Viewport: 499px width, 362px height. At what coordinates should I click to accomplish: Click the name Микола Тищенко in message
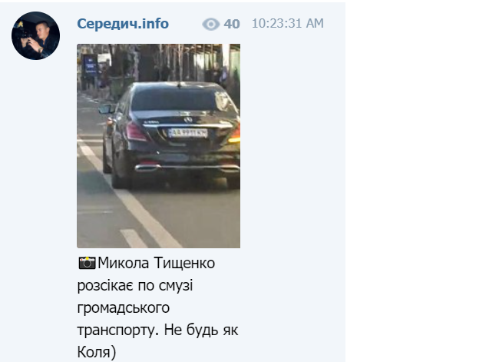click(x=157, y=263)
